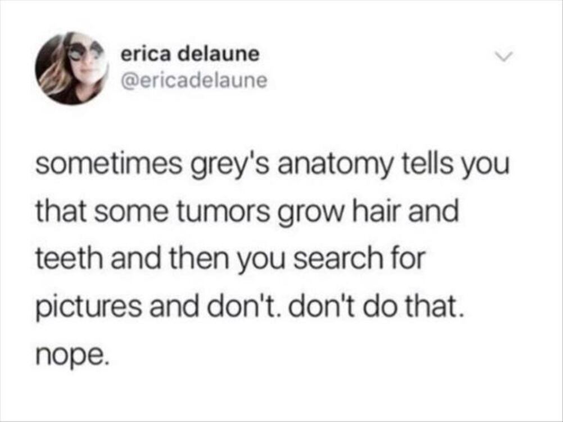Click the display name erica delaune
The height and width of the screenshot is (422, 563).
(x=190, y=55)
